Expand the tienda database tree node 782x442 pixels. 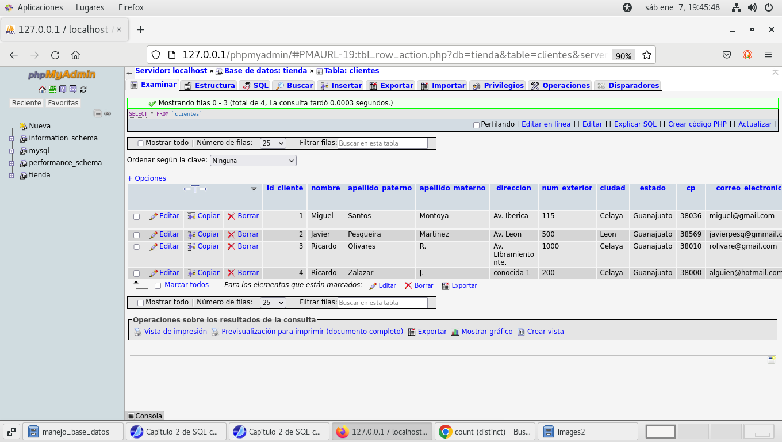tap(11, 176)
